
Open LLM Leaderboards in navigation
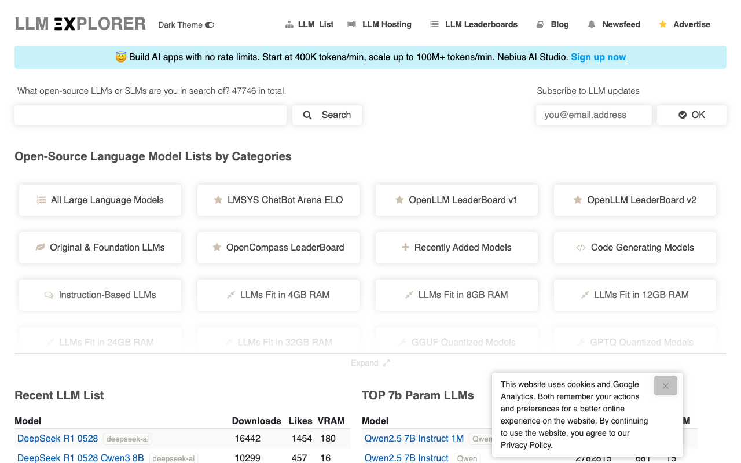point(474,24)
